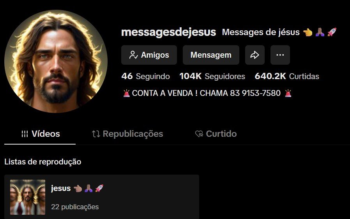Click the grid icon beside Vídeos
350x219 pixels.
pos(25,134)
